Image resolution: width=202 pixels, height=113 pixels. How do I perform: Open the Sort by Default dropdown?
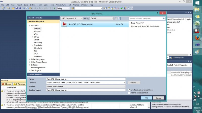tap(102, 18)
